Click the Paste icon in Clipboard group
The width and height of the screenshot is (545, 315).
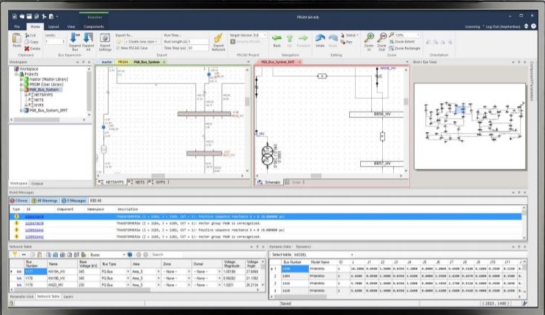(16, 38)
